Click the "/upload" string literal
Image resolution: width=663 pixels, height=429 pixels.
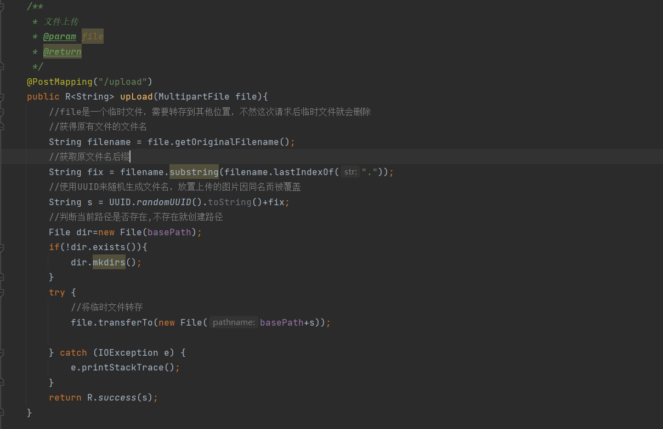[123, 82]
